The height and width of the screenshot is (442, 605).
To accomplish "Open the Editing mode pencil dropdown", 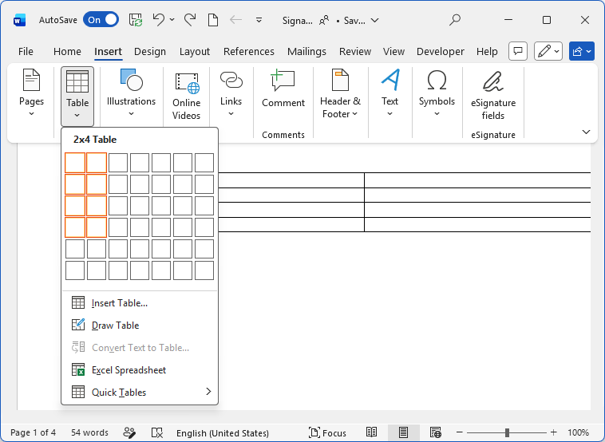I will pyautogui.click(x=548, y=51).
